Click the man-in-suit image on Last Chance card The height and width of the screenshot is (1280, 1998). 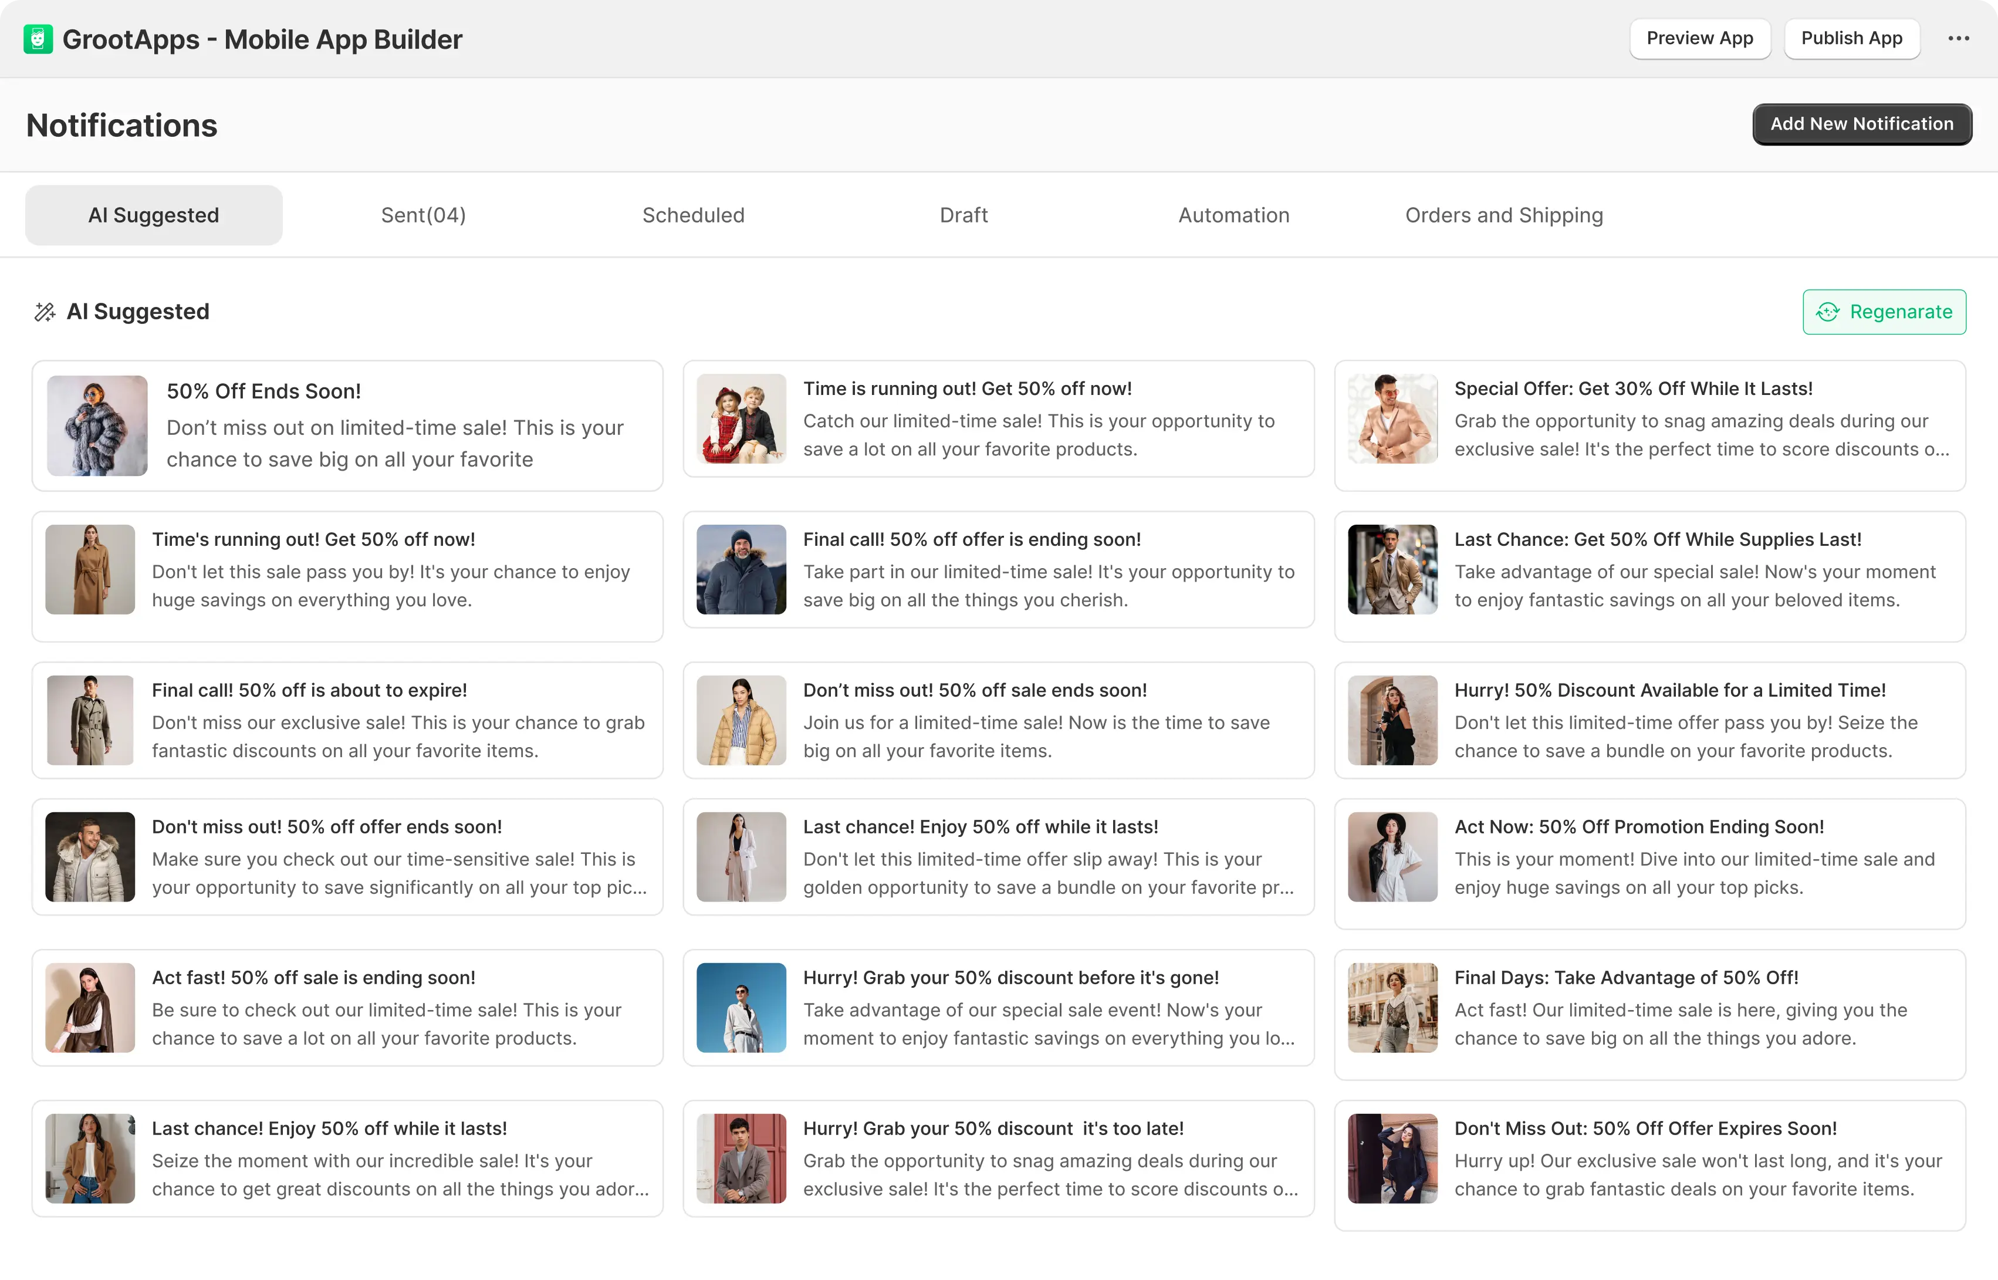[1391, 569]
